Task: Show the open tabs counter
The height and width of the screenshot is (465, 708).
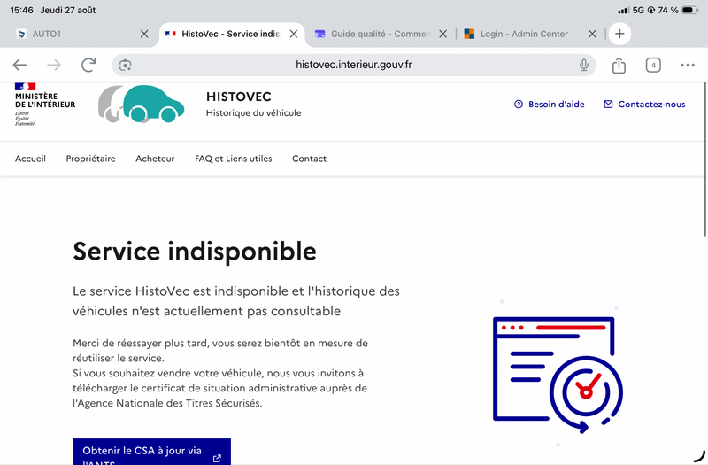Action: click(653, 65)
